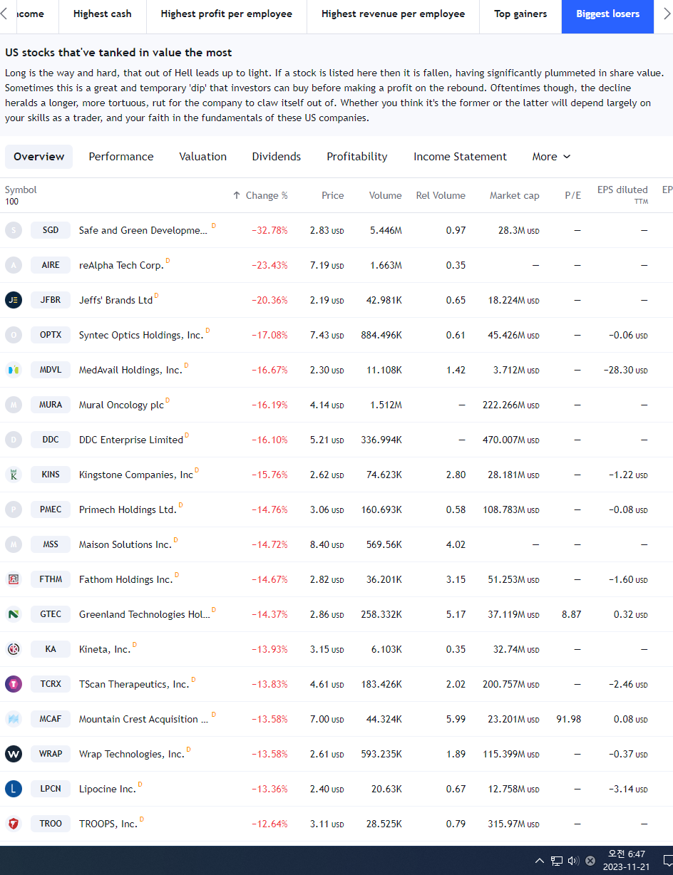673x875 pixels.
Task: Switch to the Profitability view tab
Action: point(357,157)
